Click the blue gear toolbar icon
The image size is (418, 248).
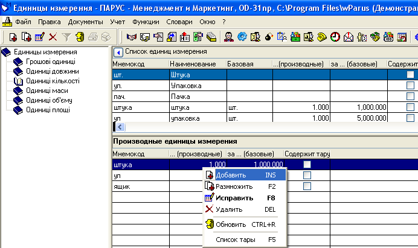242,37
